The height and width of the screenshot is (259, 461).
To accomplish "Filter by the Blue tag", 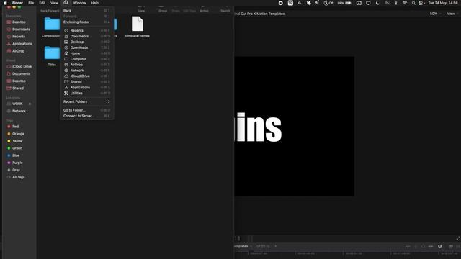I will pos(16,155).
